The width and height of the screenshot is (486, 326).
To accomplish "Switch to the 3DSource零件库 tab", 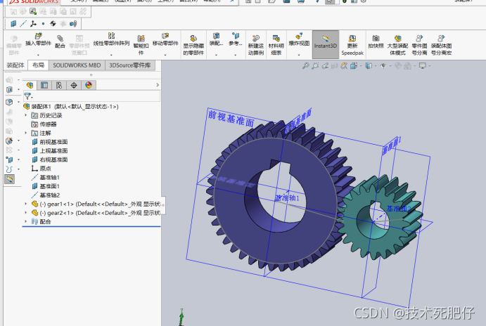I will [130, 65].
